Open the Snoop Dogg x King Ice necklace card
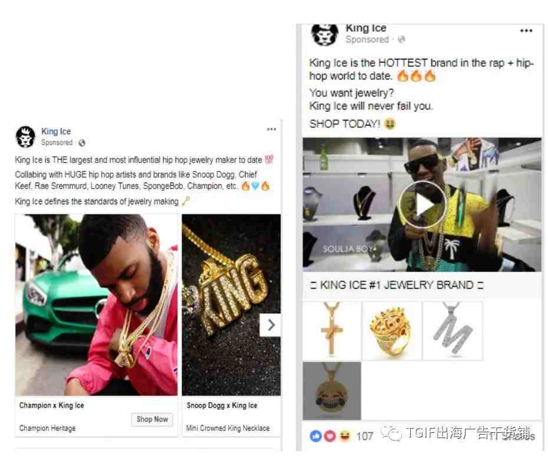The height and width of the screenshot is (457, 548). [x=232, y=325]
